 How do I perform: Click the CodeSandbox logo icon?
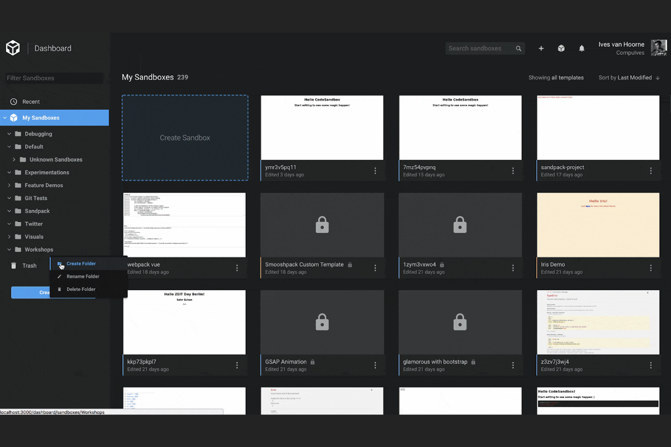tap(13, 48)
